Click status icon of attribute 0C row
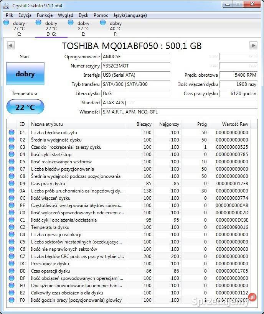 (x=12, y=198)
